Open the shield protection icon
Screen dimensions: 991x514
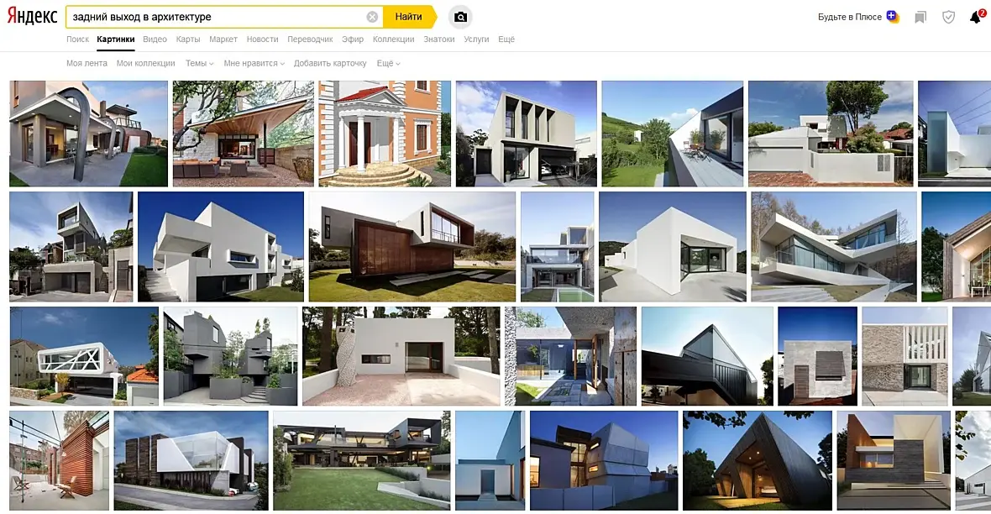coord(949,17)
